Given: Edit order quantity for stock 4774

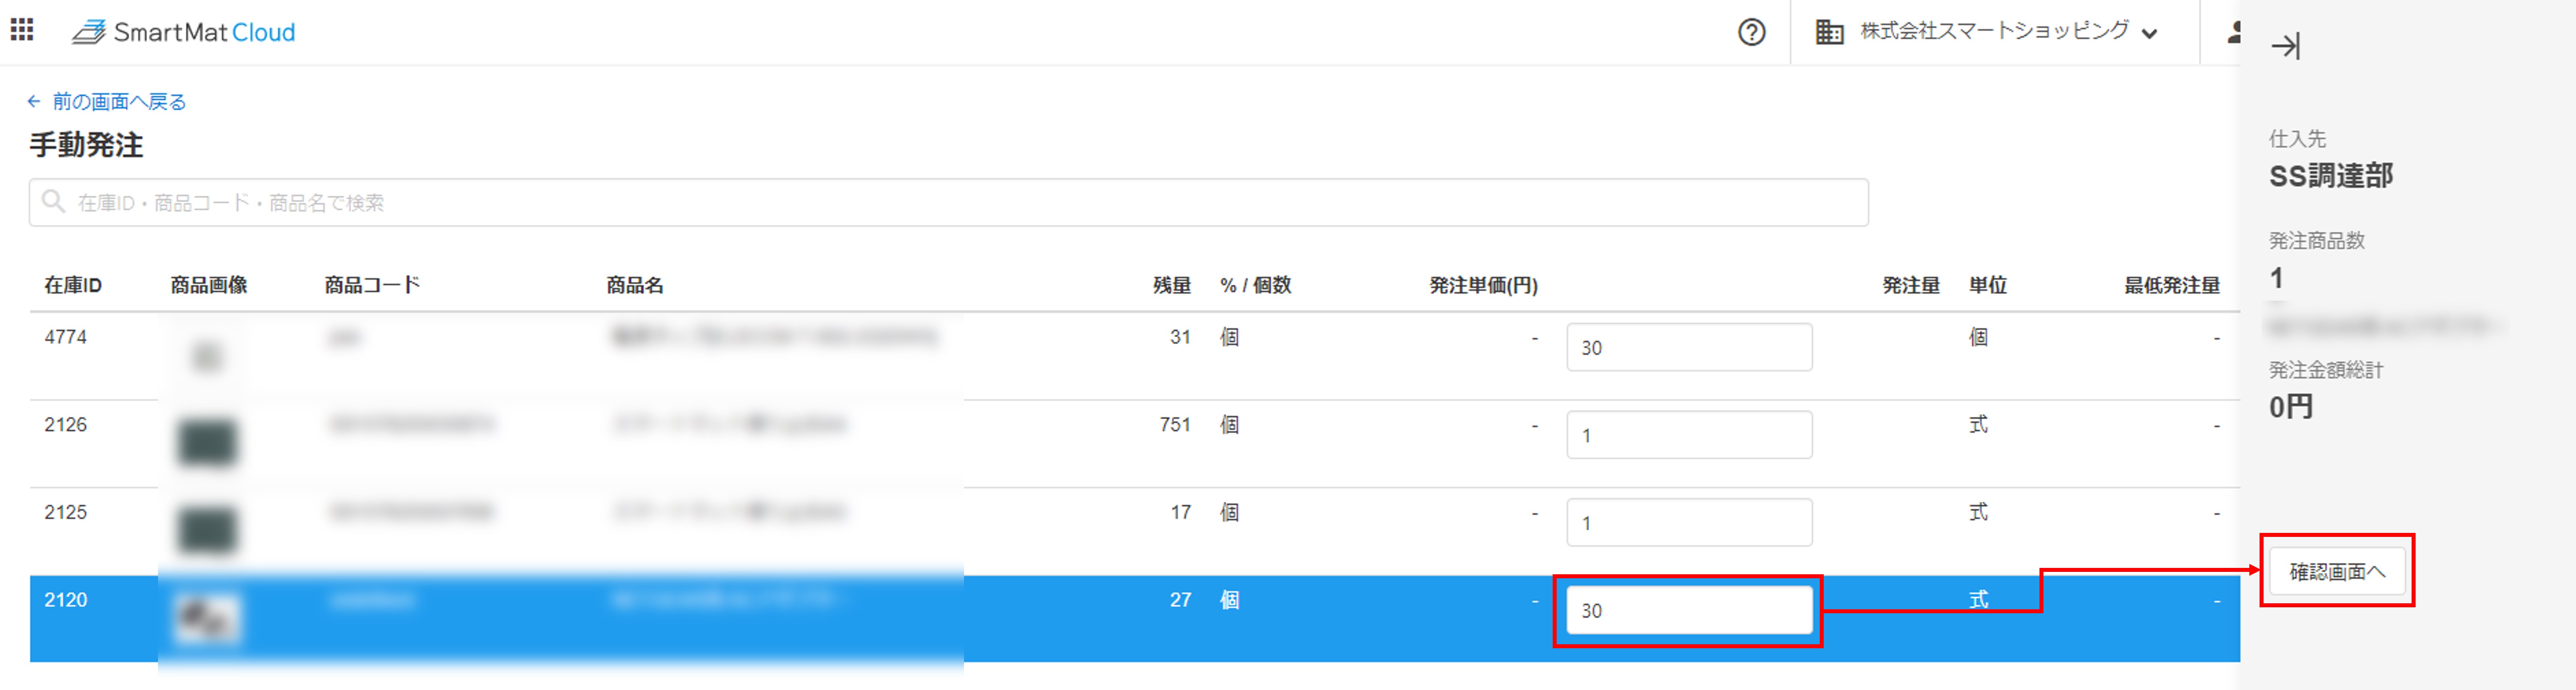Looking at the screenshot, I should pyautogui.click(x=1688, y=348).
